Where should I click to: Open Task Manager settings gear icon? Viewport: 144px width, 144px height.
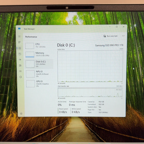coord(21,114)
